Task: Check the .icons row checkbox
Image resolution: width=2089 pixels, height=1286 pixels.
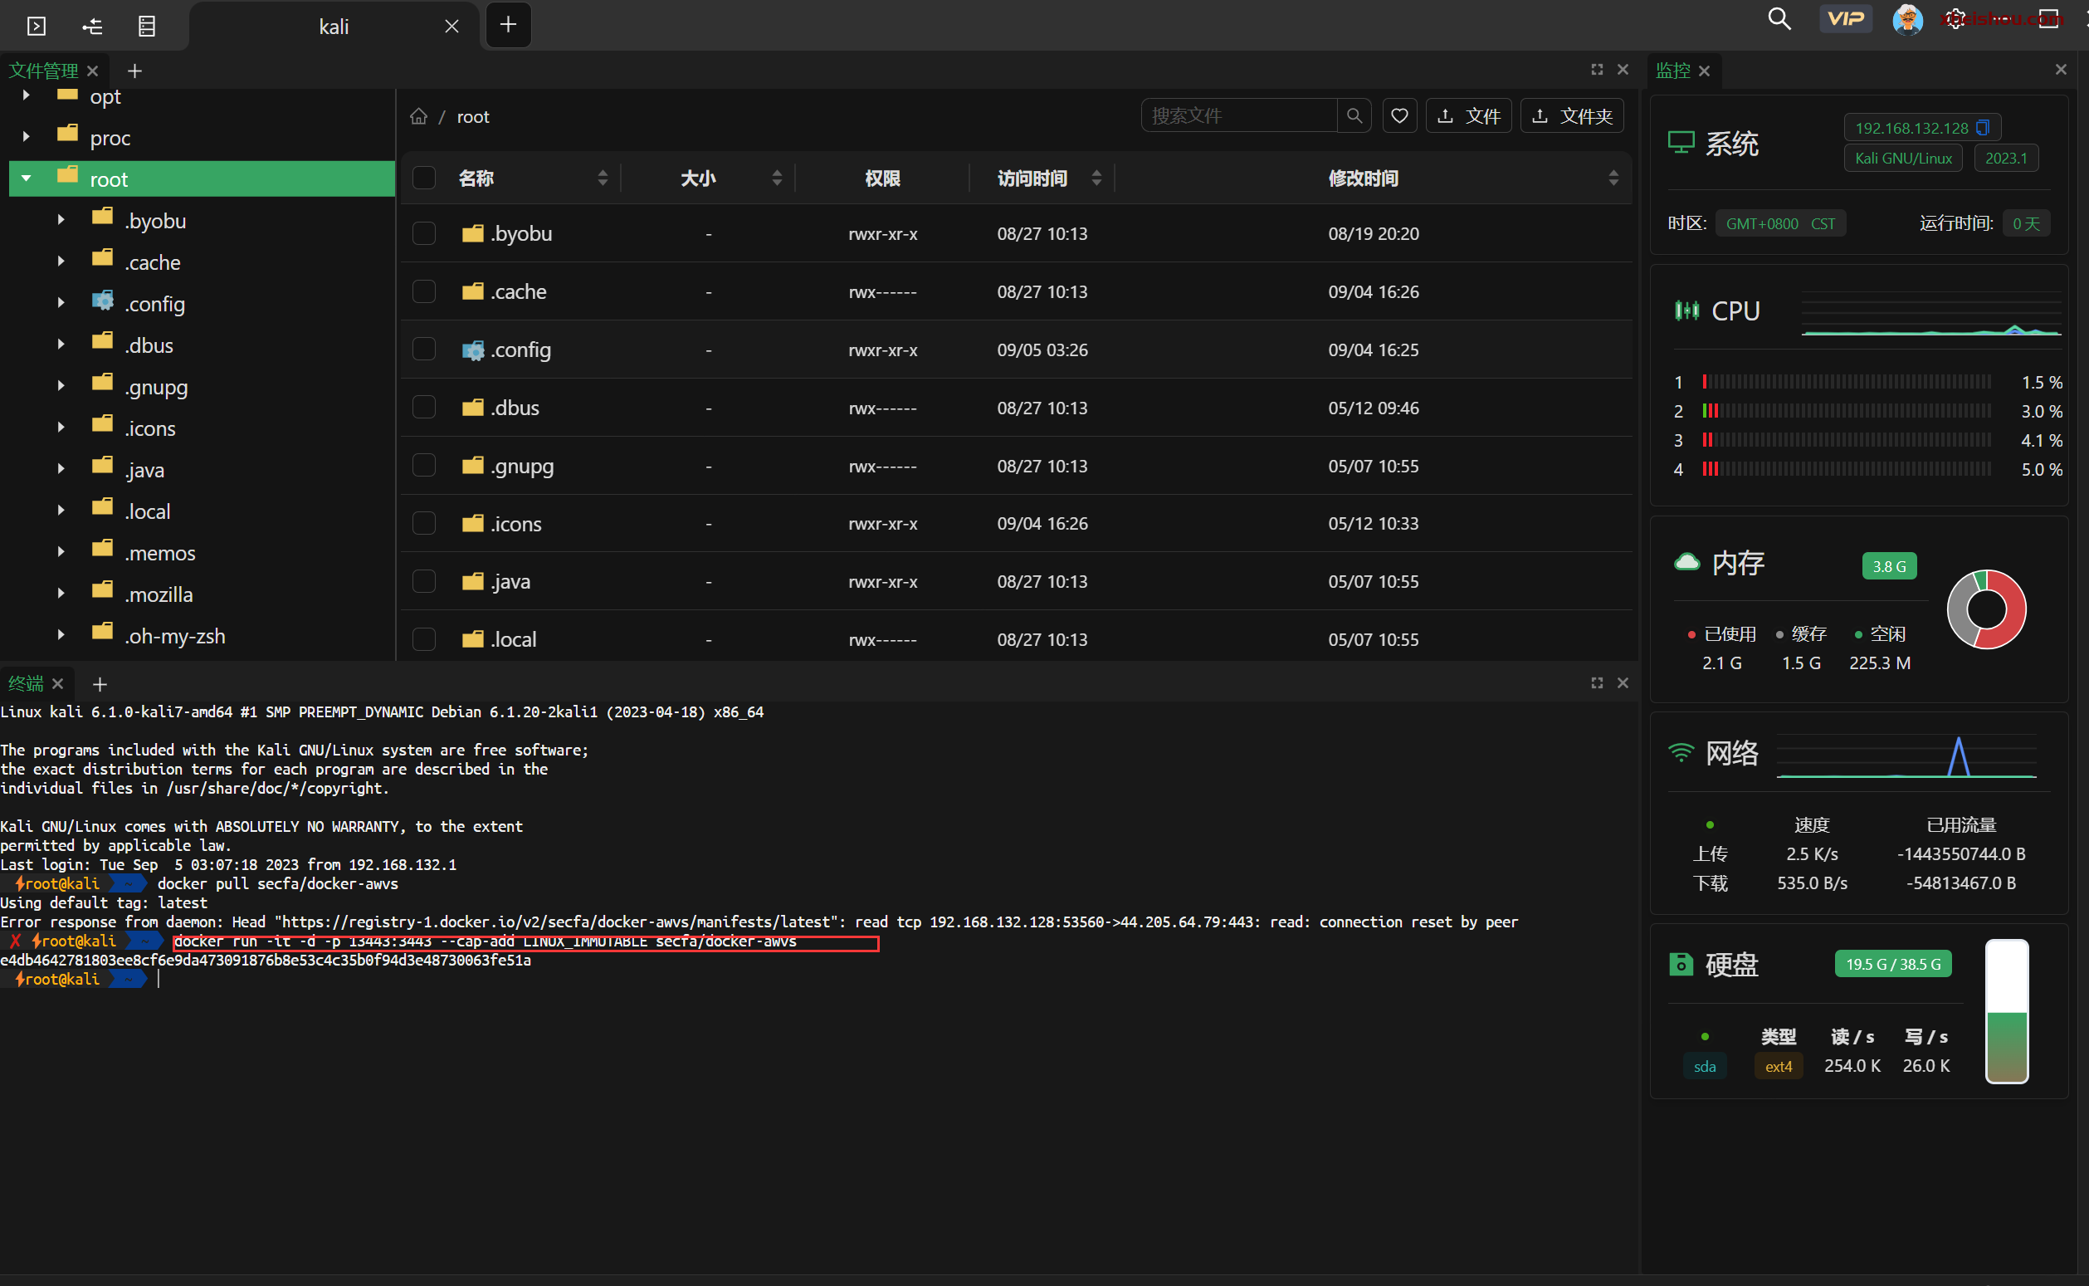Action: click(423, 523)
